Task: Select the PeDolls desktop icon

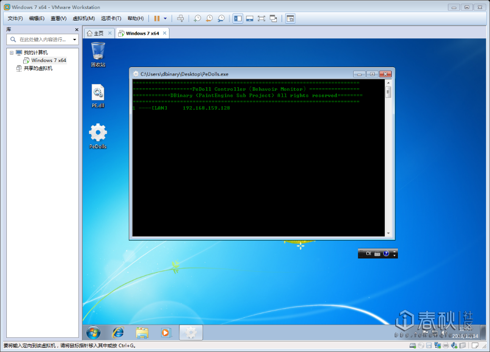Action: [98, 137]
